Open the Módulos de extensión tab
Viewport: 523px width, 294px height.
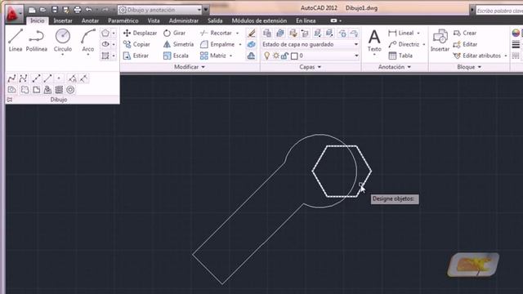(x=259, y=20)
